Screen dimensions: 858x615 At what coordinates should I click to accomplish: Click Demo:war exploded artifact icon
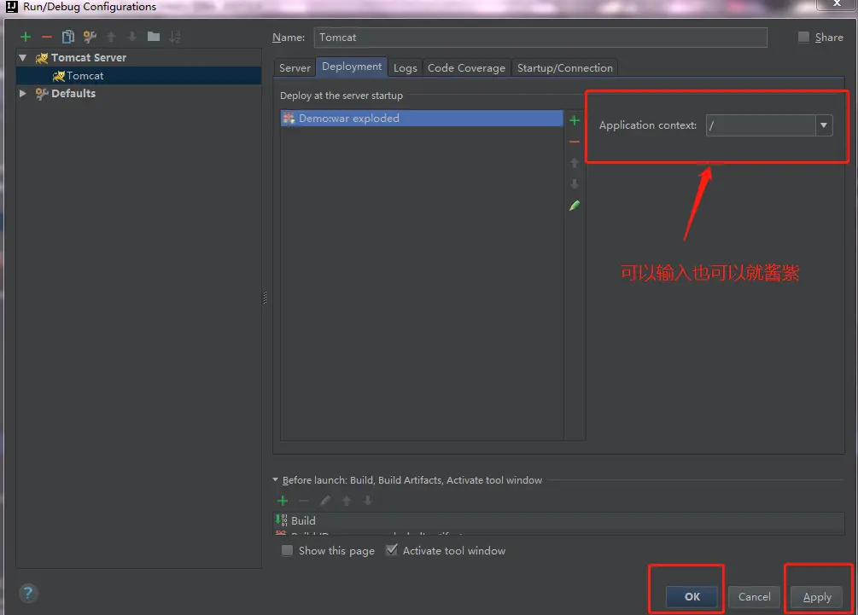289,118
